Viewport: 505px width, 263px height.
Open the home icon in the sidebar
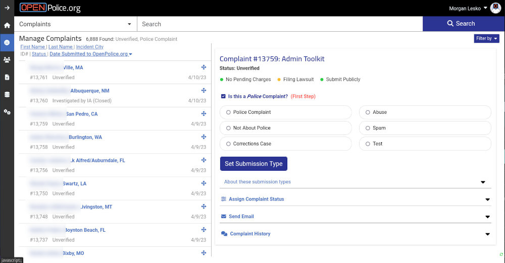coord(7,25)
